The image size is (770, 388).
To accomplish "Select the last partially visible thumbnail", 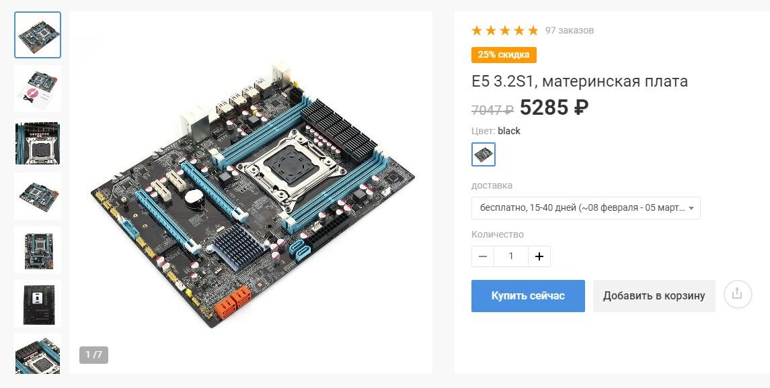I will 38,354.
